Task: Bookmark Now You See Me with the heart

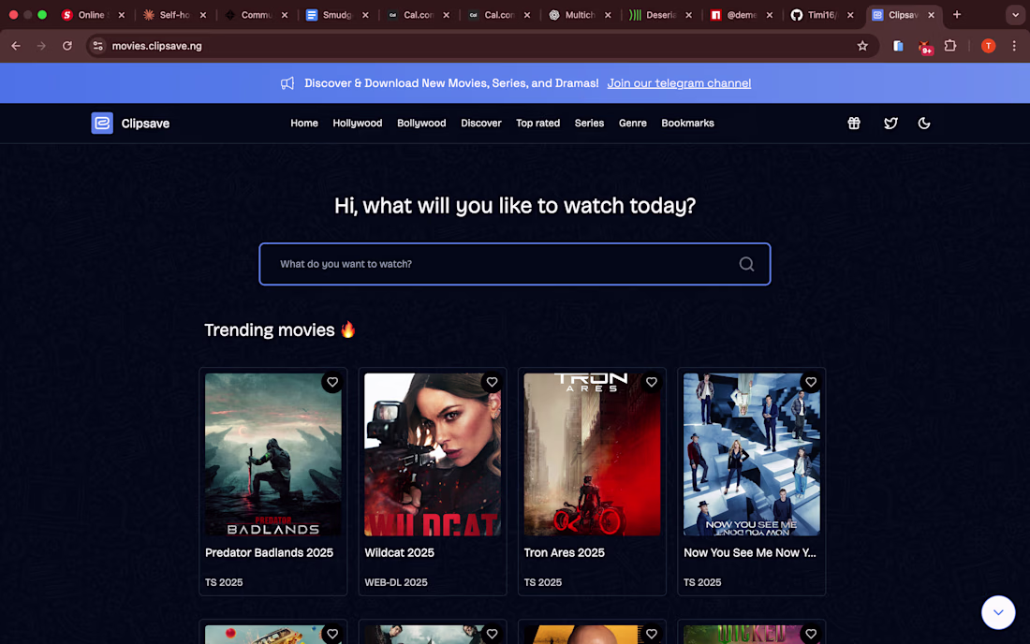Action: [x=811, y=382]
